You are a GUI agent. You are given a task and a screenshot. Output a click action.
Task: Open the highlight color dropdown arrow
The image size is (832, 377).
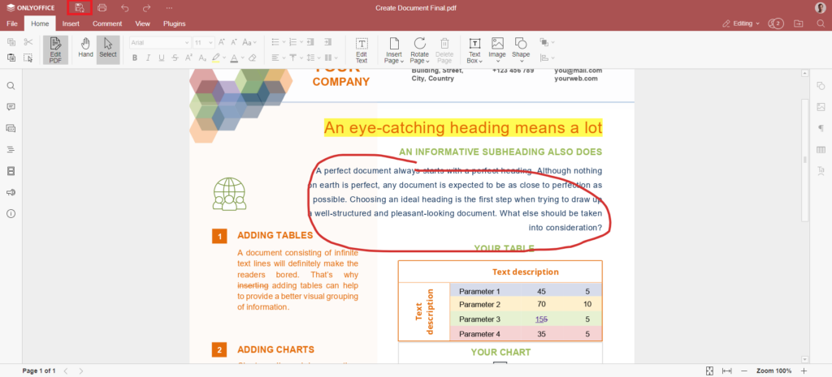(224, 58)
